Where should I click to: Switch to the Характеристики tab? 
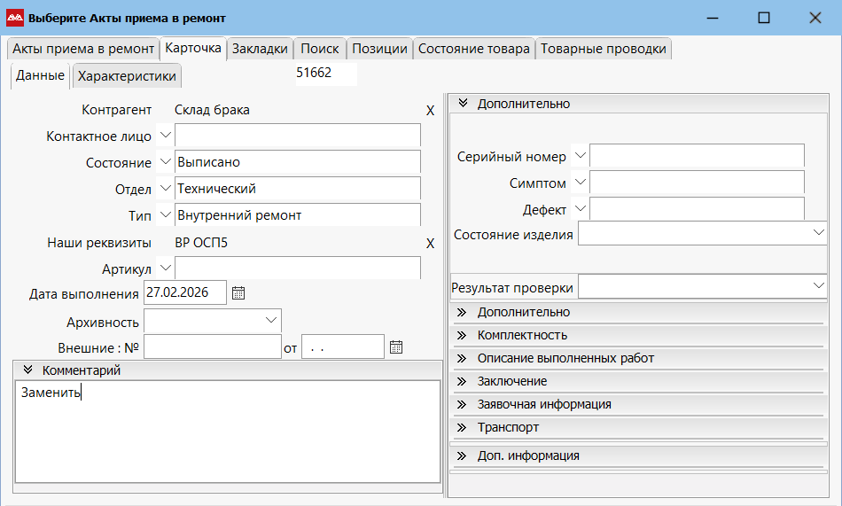[x=127, y=76]
